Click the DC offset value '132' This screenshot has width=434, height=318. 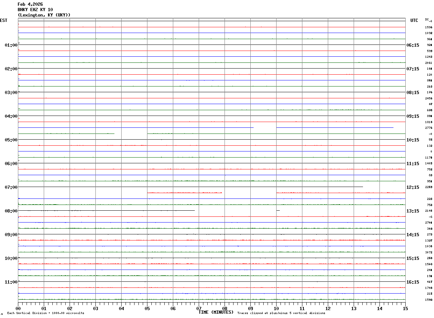[x=429, y=146]
